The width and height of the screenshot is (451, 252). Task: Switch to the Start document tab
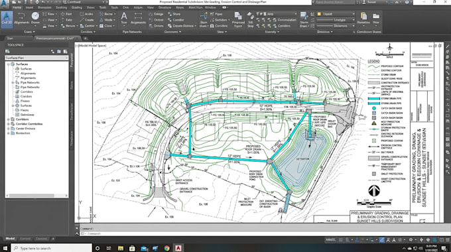(10, 38)
